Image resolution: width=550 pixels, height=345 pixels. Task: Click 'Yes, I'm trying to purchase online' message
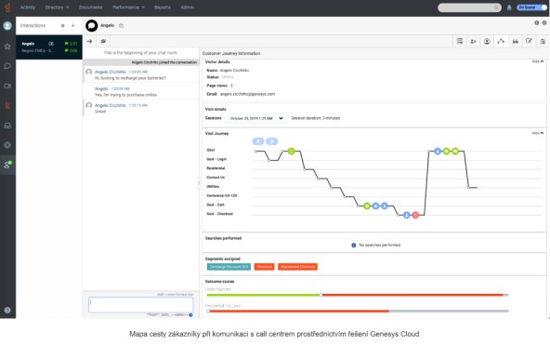point(125,95)
